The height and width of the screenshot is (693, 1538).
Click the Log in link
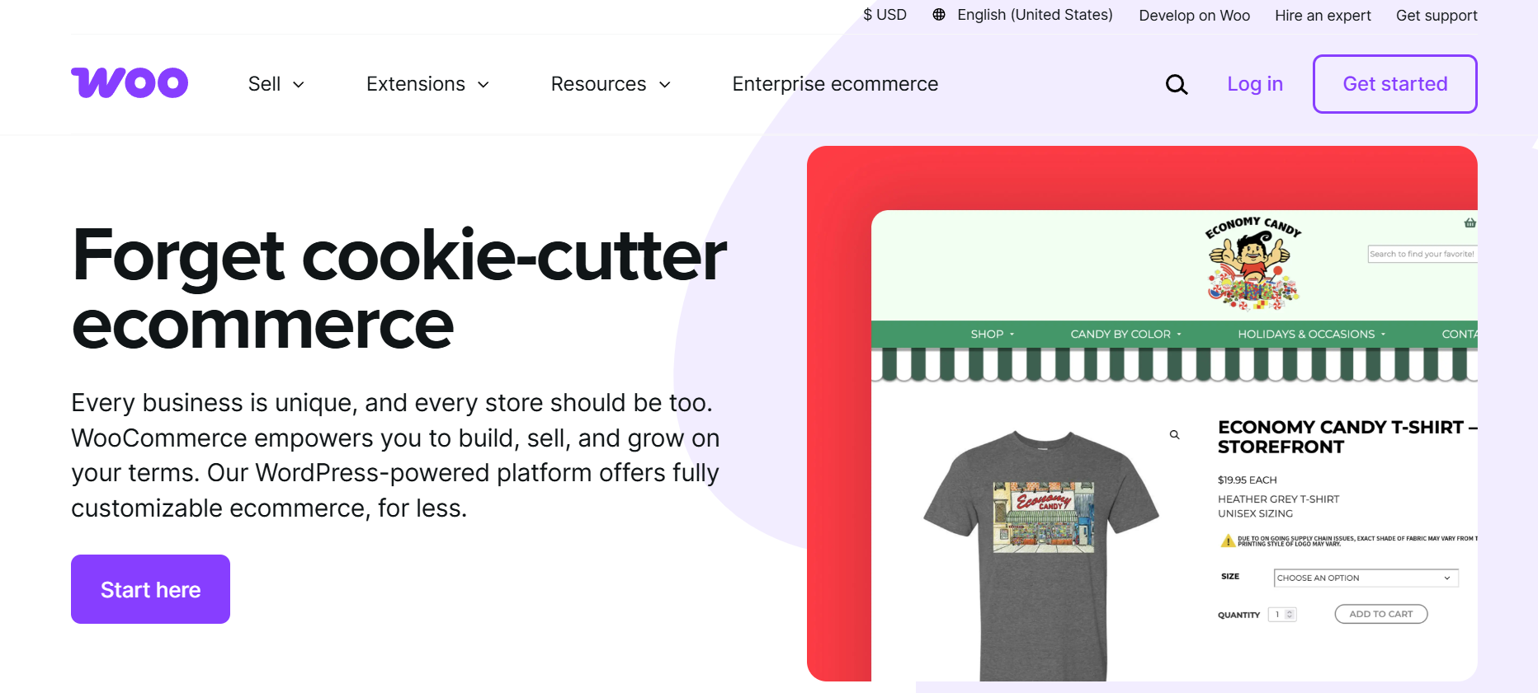click(1255, 84)
